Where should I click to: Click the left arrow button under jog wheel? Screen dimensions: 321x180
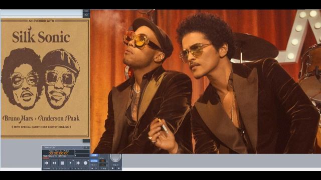click(x=112, y=168)
